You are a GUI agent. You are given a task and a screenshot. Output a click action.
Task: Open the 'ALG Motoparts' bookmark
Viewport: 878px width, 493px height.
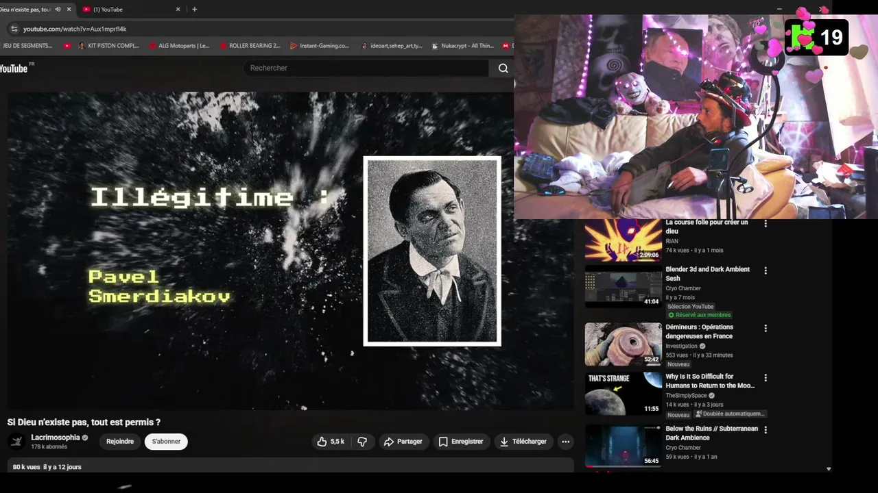(x=179, y=46)
